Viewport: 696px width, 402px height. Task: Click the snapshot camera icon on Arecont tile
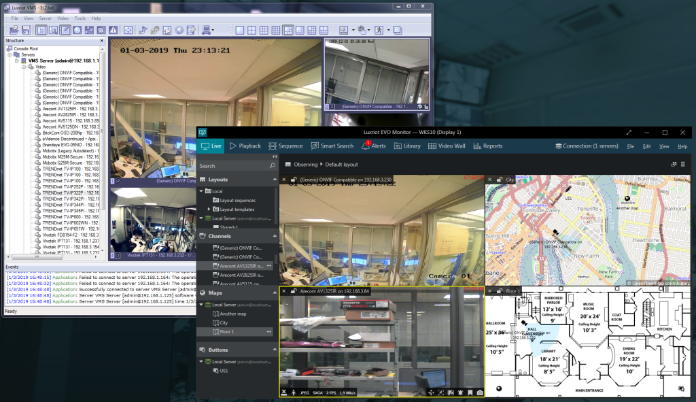pyautogui.click(x=480, y=392)
